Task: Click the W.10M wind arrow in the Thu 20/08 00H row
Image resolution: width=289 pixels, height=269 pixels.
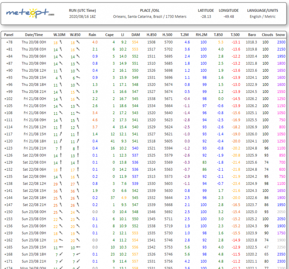Action: point(61,42)
